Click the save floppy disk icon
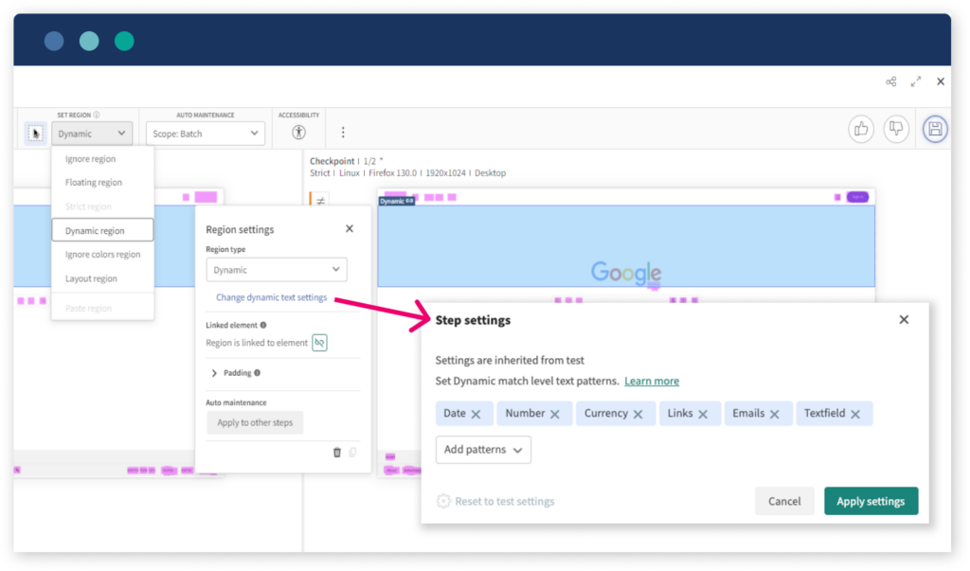This screenshot has width=970, height=571. [x=935, y=130]
